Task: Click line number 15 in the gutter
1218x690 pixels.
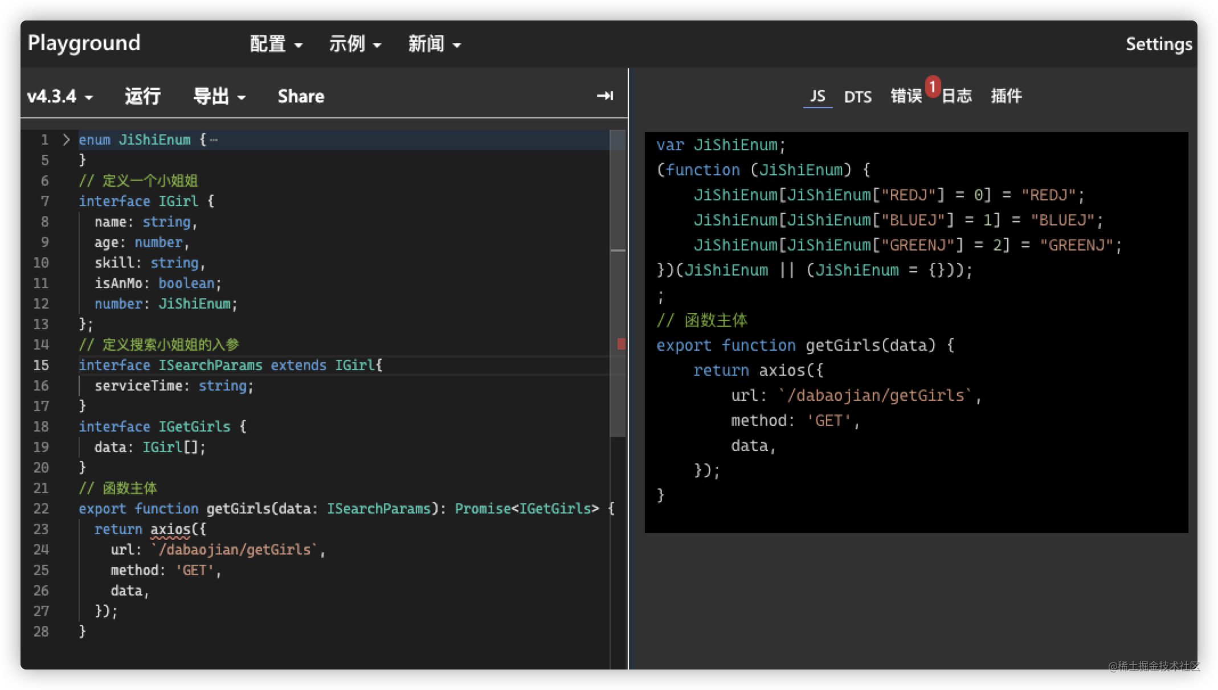Action: (x=41, y=365)
